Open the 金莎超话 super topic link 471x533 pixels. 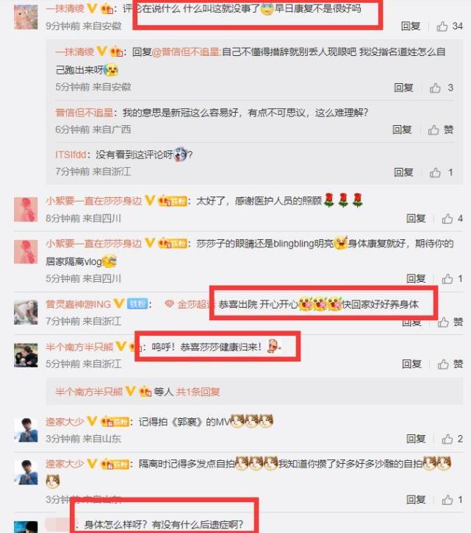(x=190, y=304)
